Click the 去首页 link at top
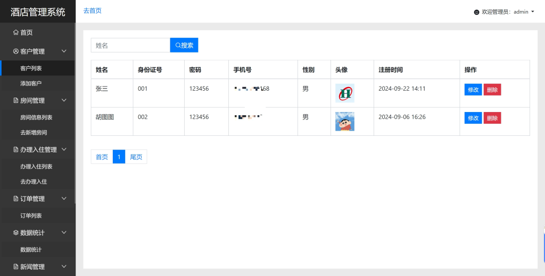The image size is (545, 276). [93, 11]
